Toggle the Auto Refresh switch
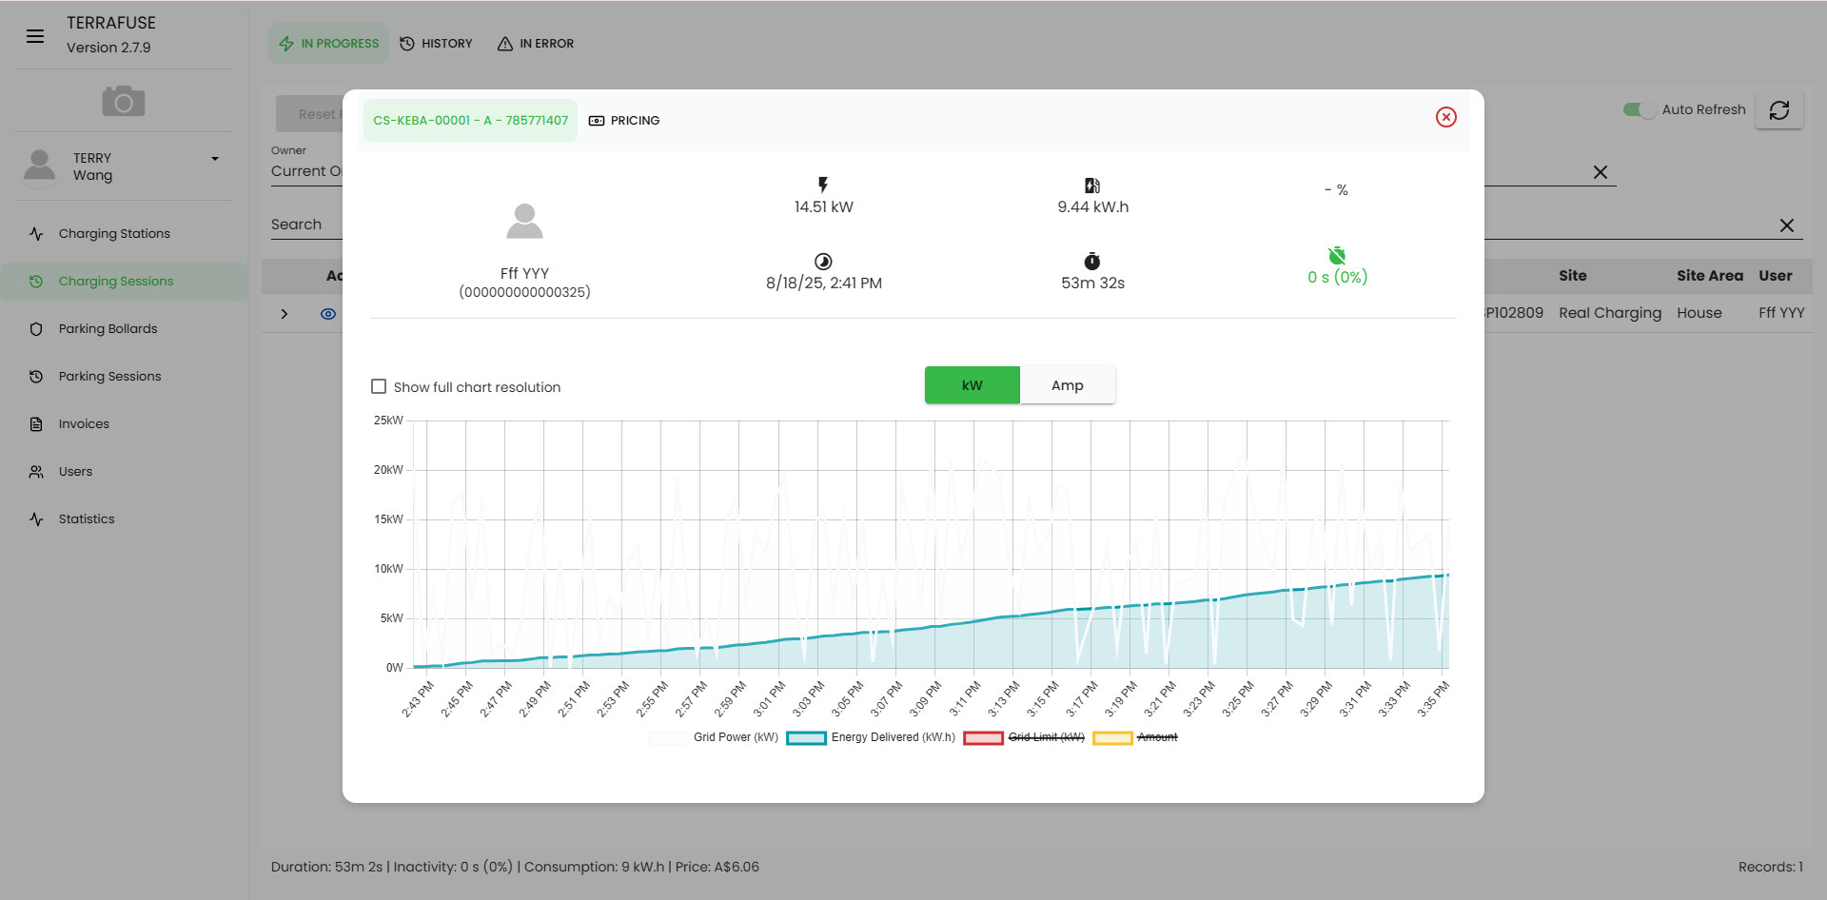The height and width of the screenshot is (900, 1827). 1639,109
